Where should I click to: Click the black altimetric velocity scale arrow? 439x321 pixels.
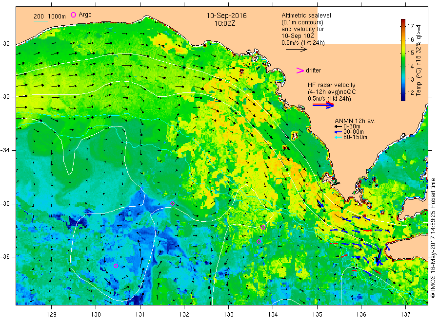tap(297, 50)
